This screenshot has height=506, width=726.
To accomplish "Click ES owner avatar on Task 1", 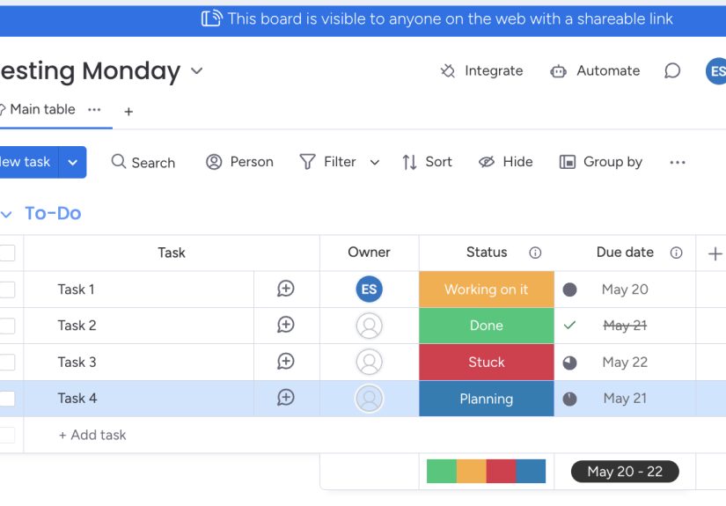I will pos(369,290).
